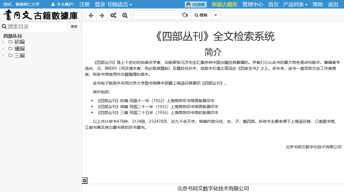Click the forward arrow navigation icon
Screen dimensions: 344x192
102,15
